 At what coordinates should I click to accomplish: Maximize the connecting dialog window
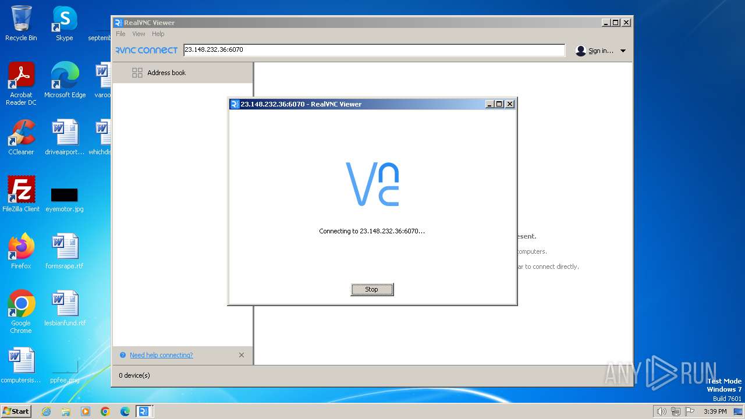pos(499,104)
